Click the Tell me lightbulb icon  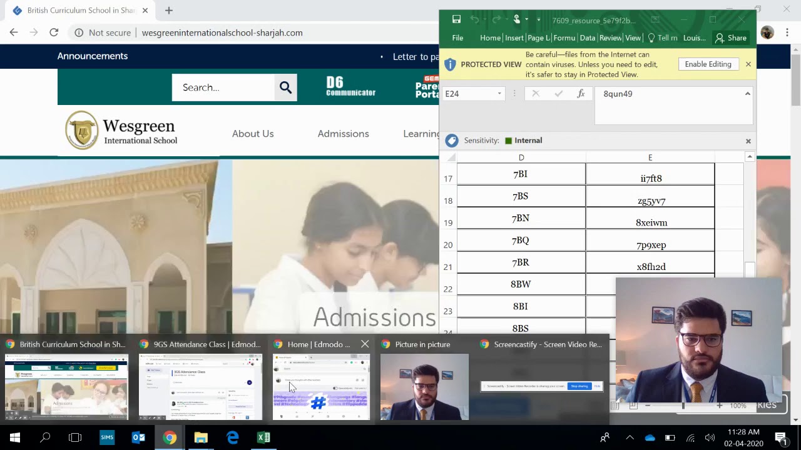(651, 38)
